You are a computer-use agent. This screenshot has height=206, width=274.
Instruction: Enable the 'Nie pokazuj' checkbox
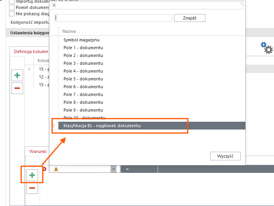[12, 14]
